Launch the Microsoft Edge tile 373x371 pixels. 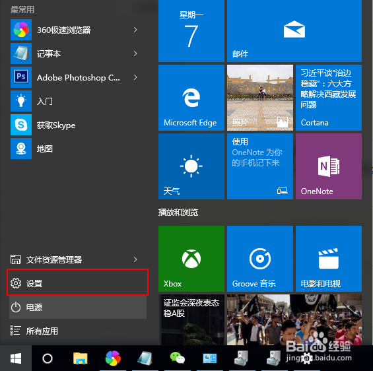click(x=191, y=98)
